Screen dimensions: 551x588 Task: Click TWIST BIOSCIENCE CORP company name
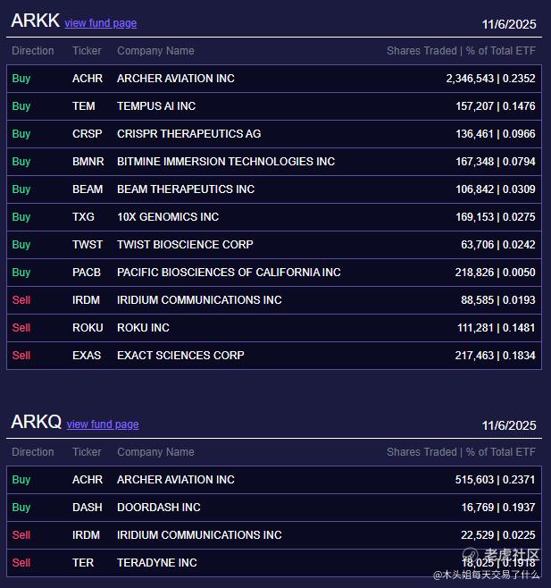185,245
